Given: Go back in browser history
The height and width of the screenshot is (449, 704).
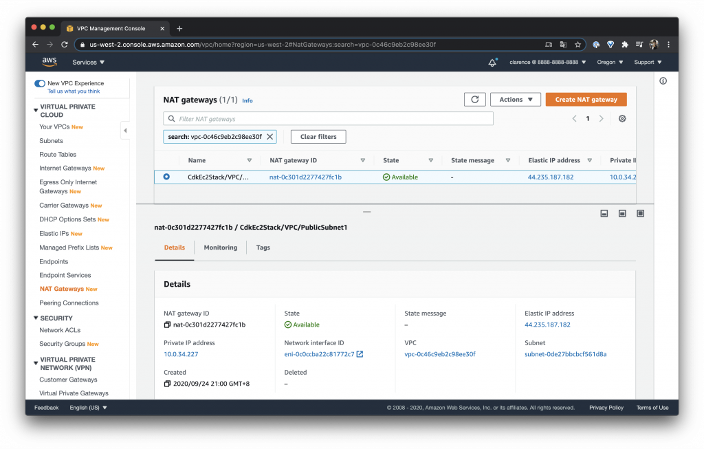Looking at the screenshot, I should coord(36,45).
